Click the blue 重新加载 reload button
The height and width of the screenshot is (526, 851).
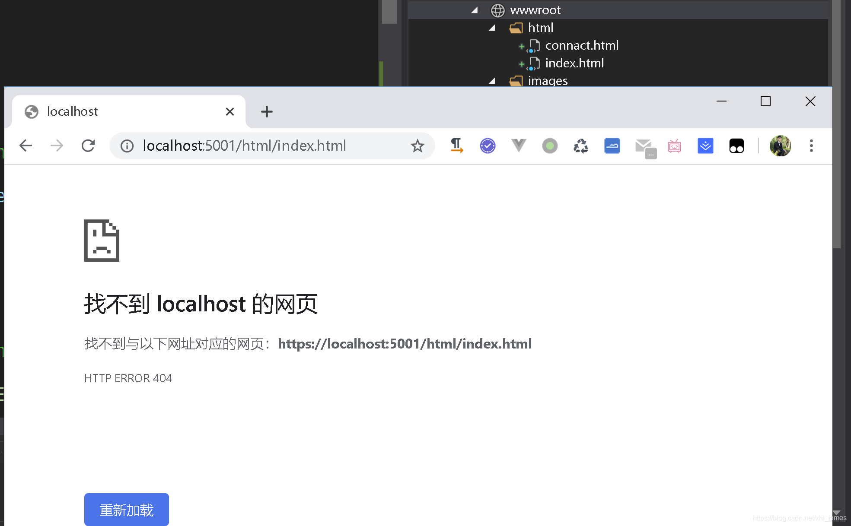[x=126, y=510]
